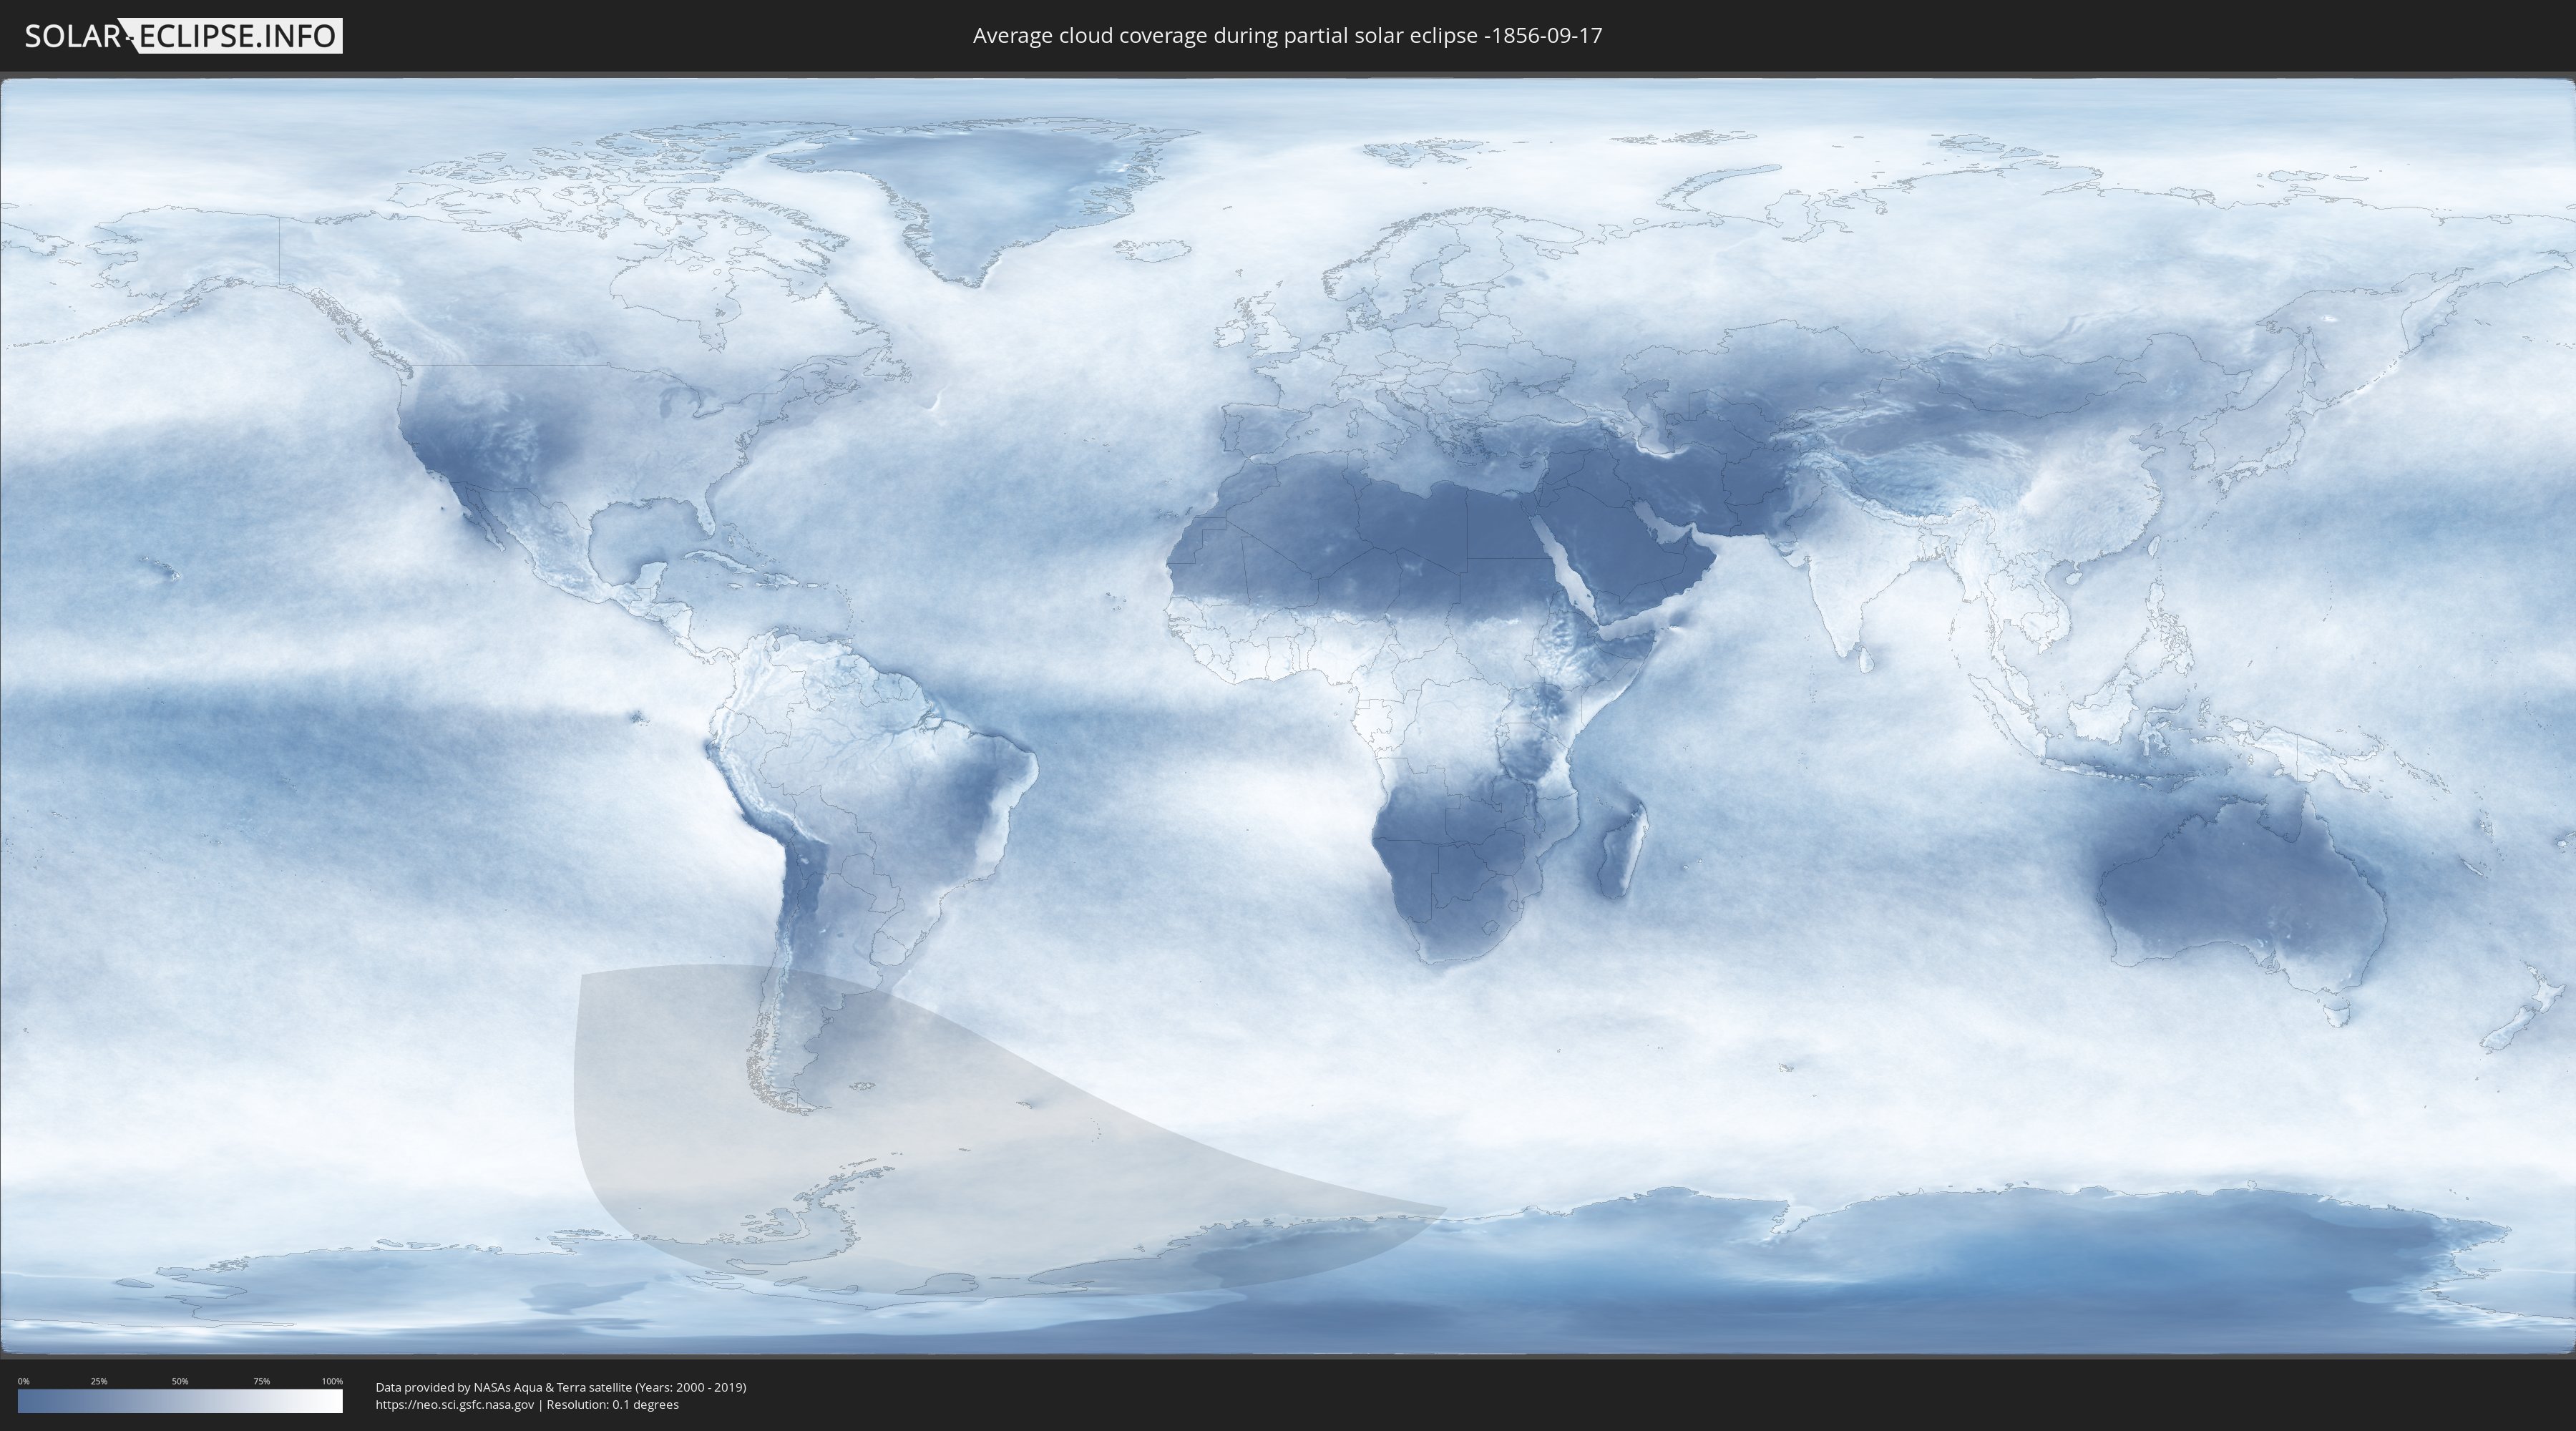Click 'Data provided by NASAs Aqua & Terra satellite' text
Viewport: 2576px width, 1431px height.
pyautogui.click(x=561, y=1387)
